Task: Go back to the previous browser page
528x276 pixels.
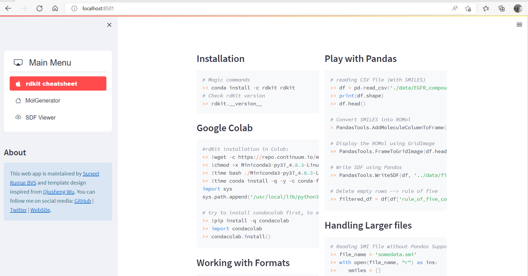Action: coord(8,8)
